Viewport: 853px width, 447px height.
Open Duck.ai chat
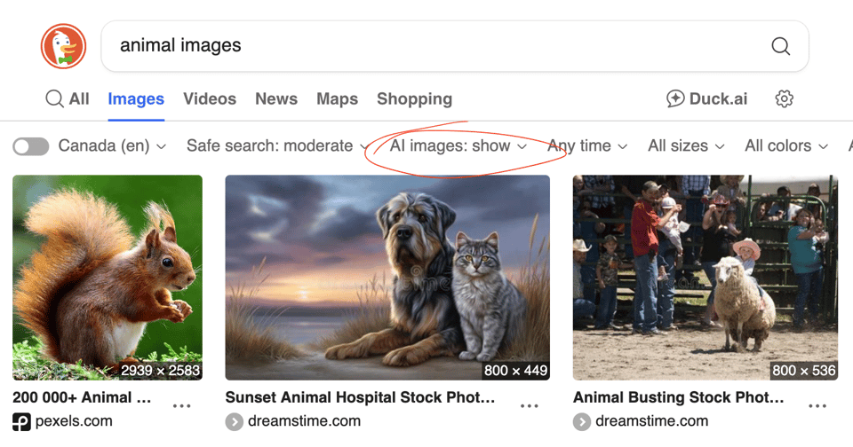(x=706, y=98)
